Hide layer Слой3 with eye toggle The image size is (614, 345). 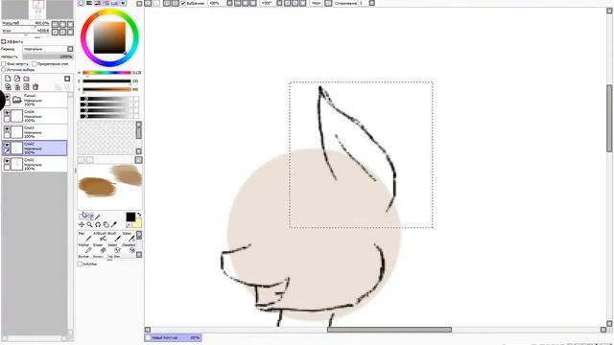coord(7,128)
